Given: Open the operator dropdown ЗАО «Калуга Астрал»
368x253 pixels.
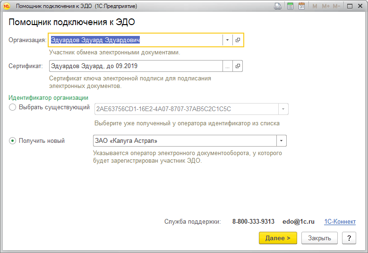Looking at the screenshot, I should [282, 141].
